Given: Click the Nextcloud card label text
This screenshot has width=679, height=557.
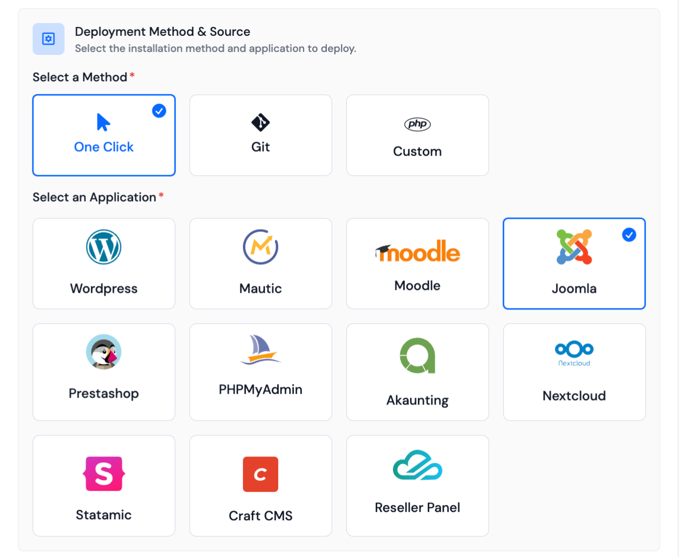Looking at the screenshot, I should click(574, 396).
